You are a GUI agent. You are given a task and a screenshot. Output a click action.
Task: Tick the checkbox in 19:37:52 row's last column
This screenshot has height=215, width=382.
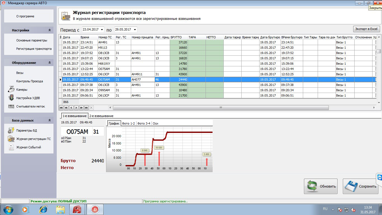click(x=376, y=53)
